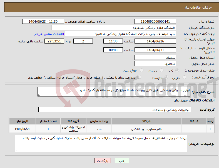
Task: Click the table cell تجهیزات پزشکی و سلامت
Action: pyautogui.click(x=73, y=129)
